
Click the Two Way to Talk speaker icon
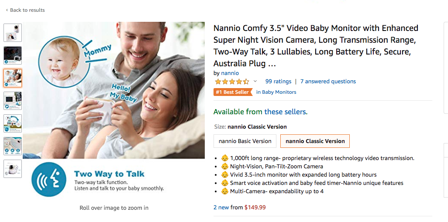(x=49, y=179)
